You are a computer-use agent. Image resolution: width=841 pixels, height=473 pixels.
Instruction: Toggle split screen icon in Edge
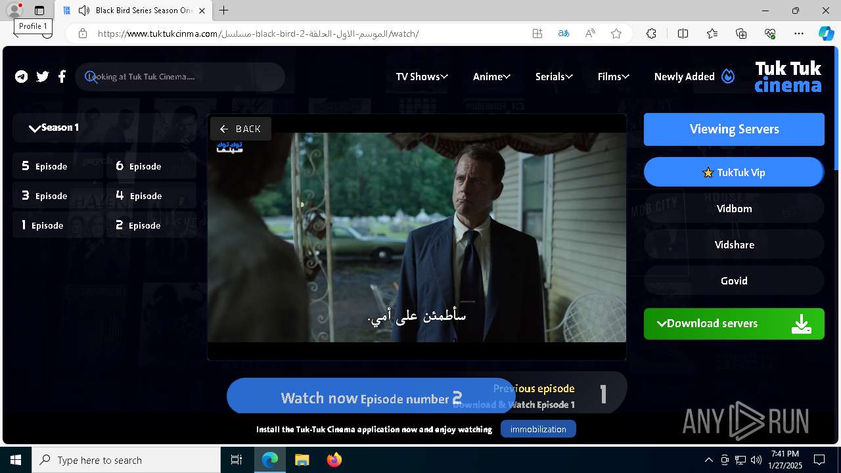(x=683, y=34)
